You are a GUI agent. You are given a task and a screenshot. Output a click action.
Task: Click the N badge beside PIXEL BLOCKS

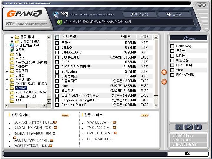pyautogui.click(x=116, y=133)
